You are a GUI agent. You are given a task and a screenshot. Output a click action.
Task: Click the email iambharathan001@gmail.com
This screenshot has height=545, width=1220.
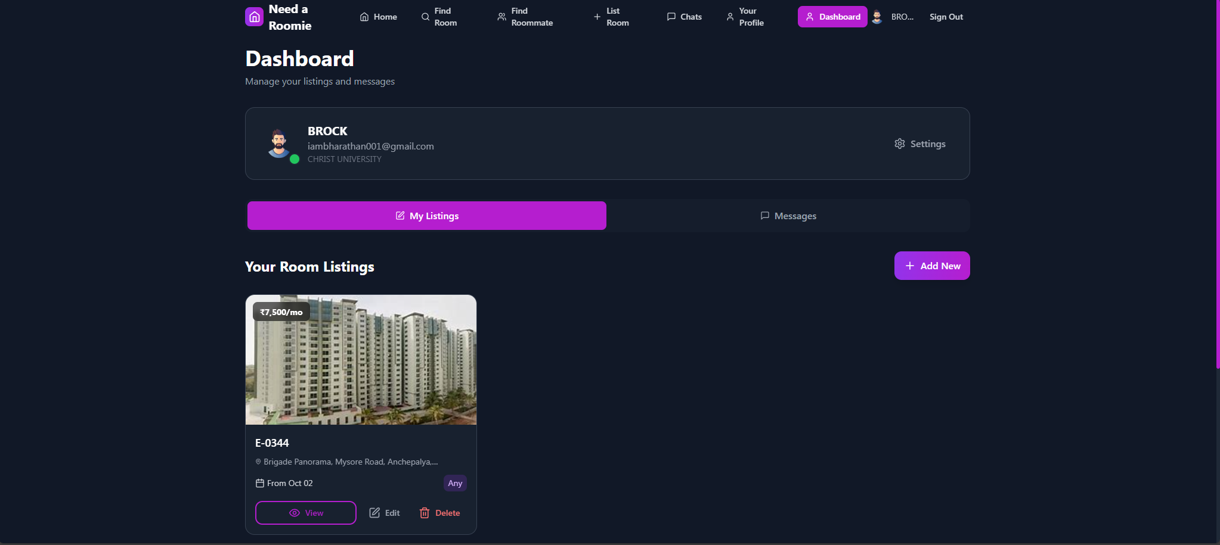371,146
